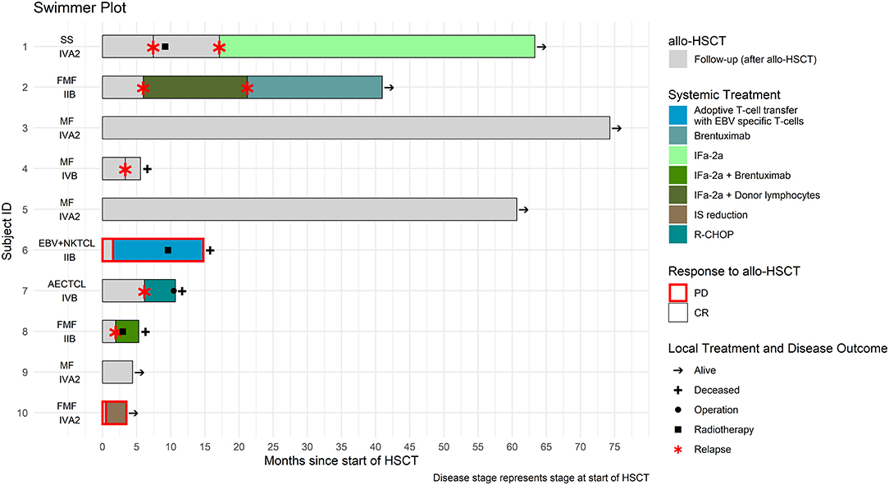
Task: Click the deceased plus sign for subject 4
Action: (148, 168)
